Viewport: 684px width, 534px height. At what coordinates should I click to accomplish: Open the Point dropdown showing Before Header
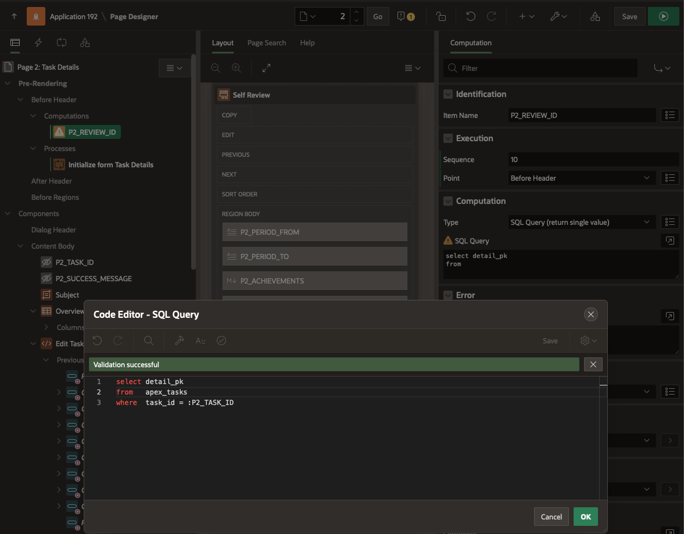[x=581, y=178]
